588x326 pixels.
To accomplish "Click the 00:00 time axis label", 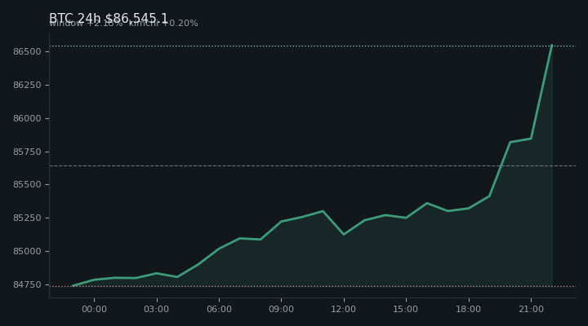I will click(94, 309).
